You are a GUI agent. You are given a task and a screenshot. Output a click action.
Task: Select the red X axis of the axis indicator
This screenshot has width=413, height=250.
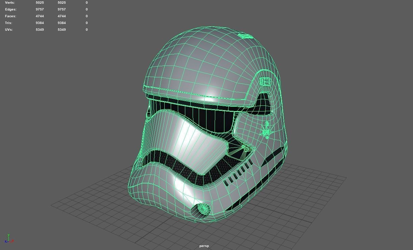tap(12, 241)
